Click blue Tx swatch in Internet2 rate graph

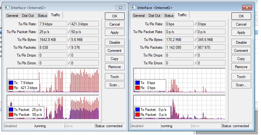[x=11, y=83]
